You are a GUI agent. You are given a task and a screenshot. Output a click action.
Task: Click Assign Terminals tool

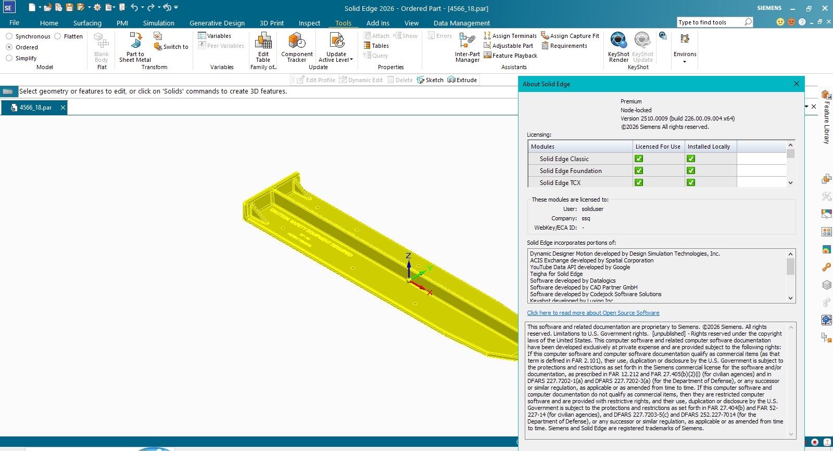point(510,36)
